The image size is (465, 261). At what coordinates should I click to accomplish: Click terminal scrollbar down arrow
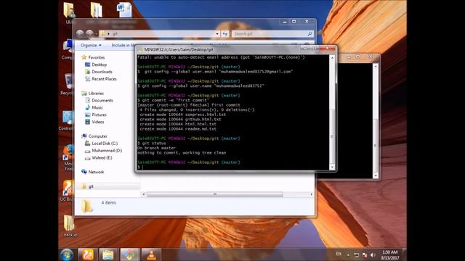point(332,167)
